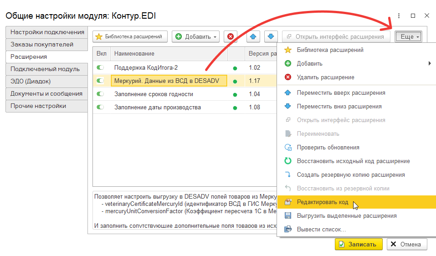The height and width of the screenshot is (256, 436).
Task: Click the green status dot in Поддержка КодИтога-2 row
Action: click(235, 68)
